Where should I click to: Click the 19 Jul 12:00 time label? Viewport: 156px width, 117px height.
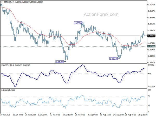pos(68,115)
